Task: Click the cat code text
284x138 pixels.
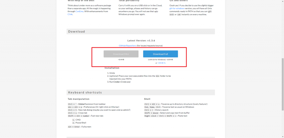Action: [179, 14]
